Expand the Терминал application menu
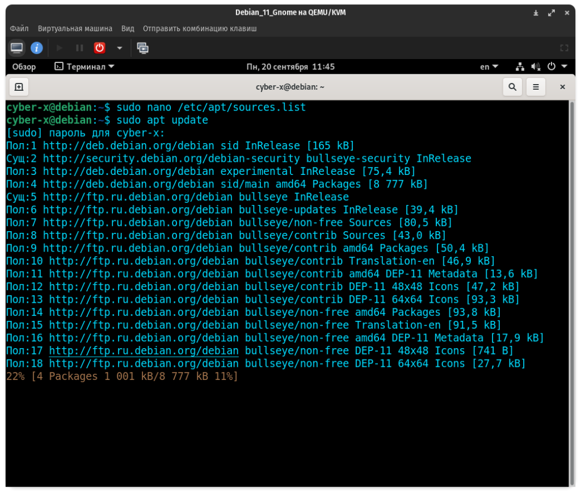 (x=85, y=66)
